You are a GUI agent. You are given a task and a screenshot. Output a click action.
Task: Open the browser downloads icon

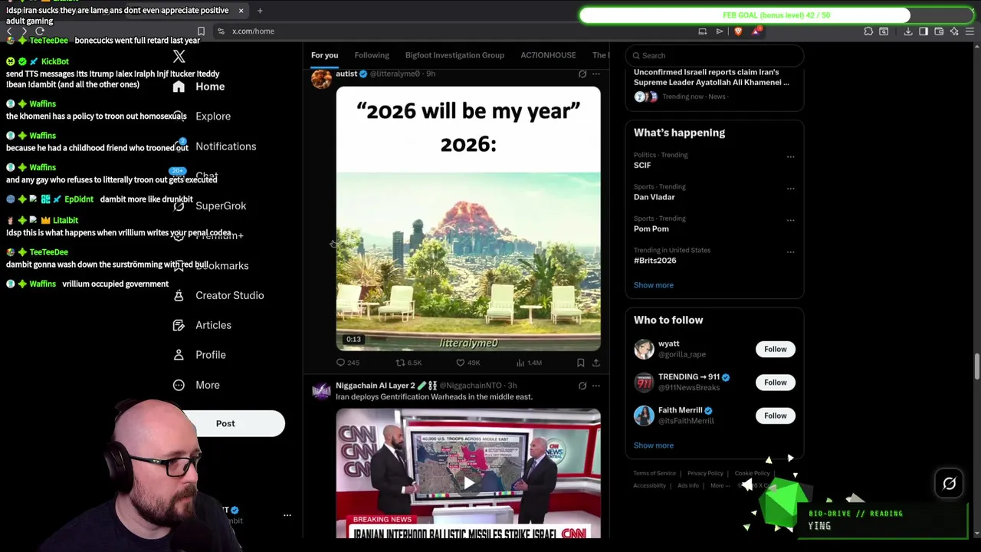pos(908,31)
